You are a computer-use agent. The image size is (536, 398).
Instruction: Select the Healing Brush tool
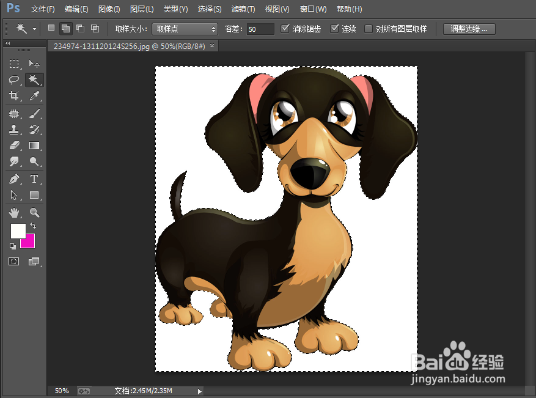(x=14, y=114)
